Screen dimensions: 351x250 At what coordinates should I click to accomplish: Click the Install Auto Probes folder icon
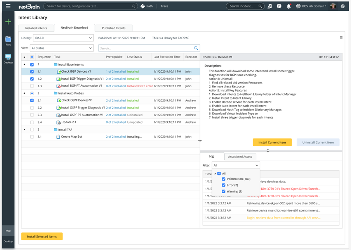pyautogui.click(x=56, y=93)
